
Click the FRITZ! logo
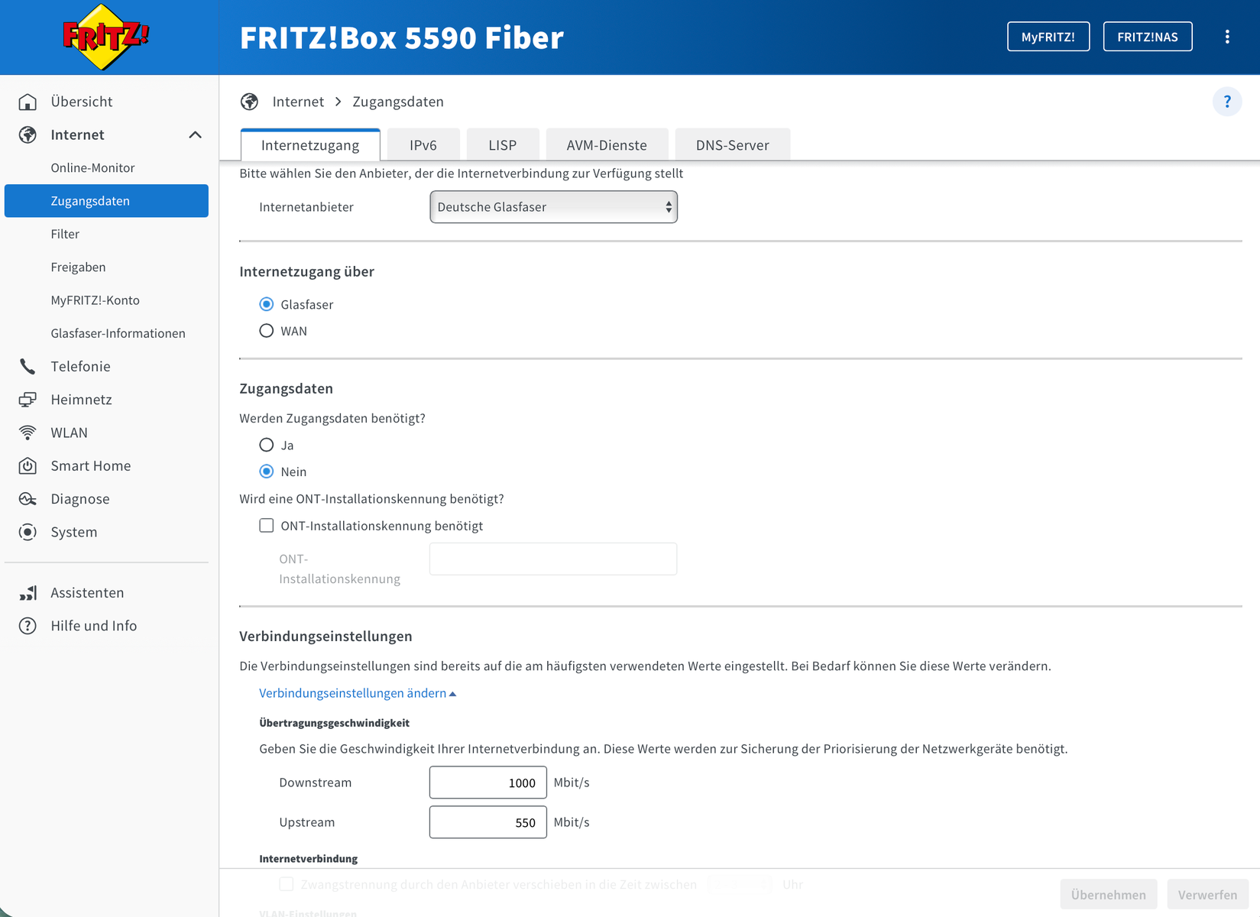click(105, 37)
